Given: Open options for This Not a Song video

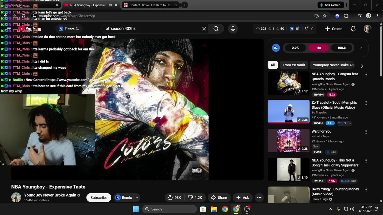Looking at the screenshot, I should [366, 161].
